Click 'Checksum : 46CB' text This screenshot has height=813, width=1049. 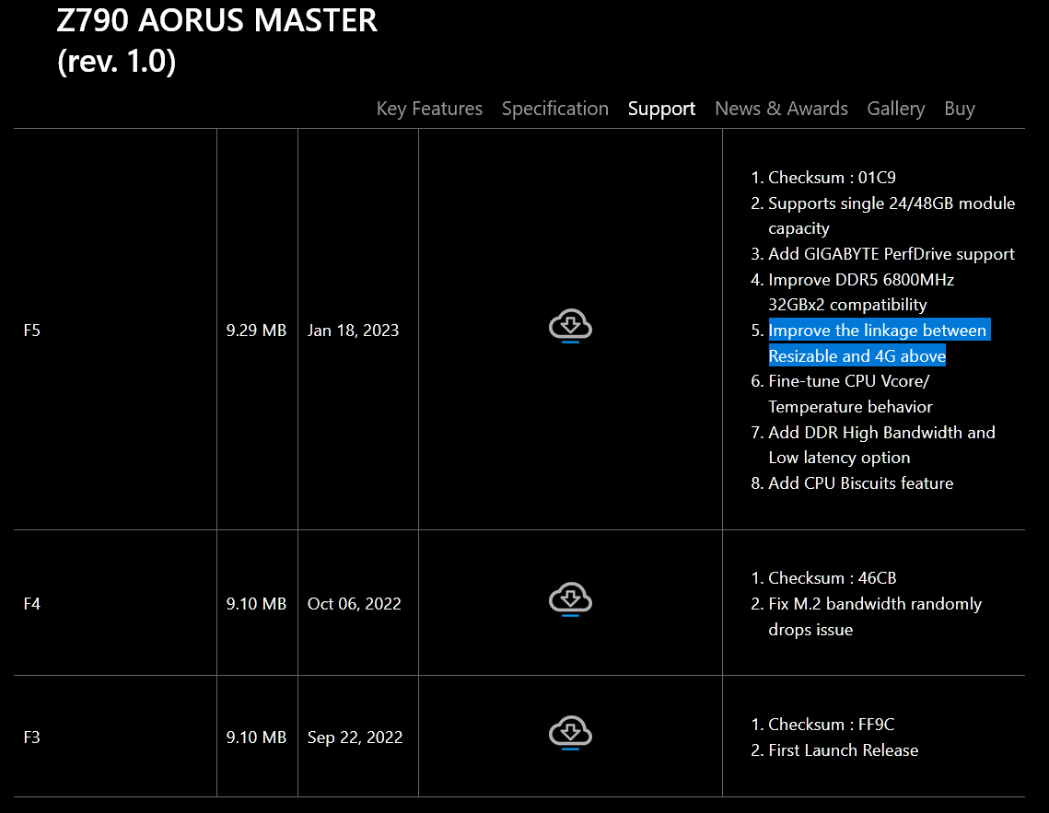point(833,577)
